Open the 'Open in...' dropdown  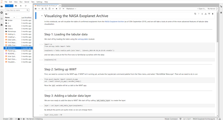click(201, 9)
